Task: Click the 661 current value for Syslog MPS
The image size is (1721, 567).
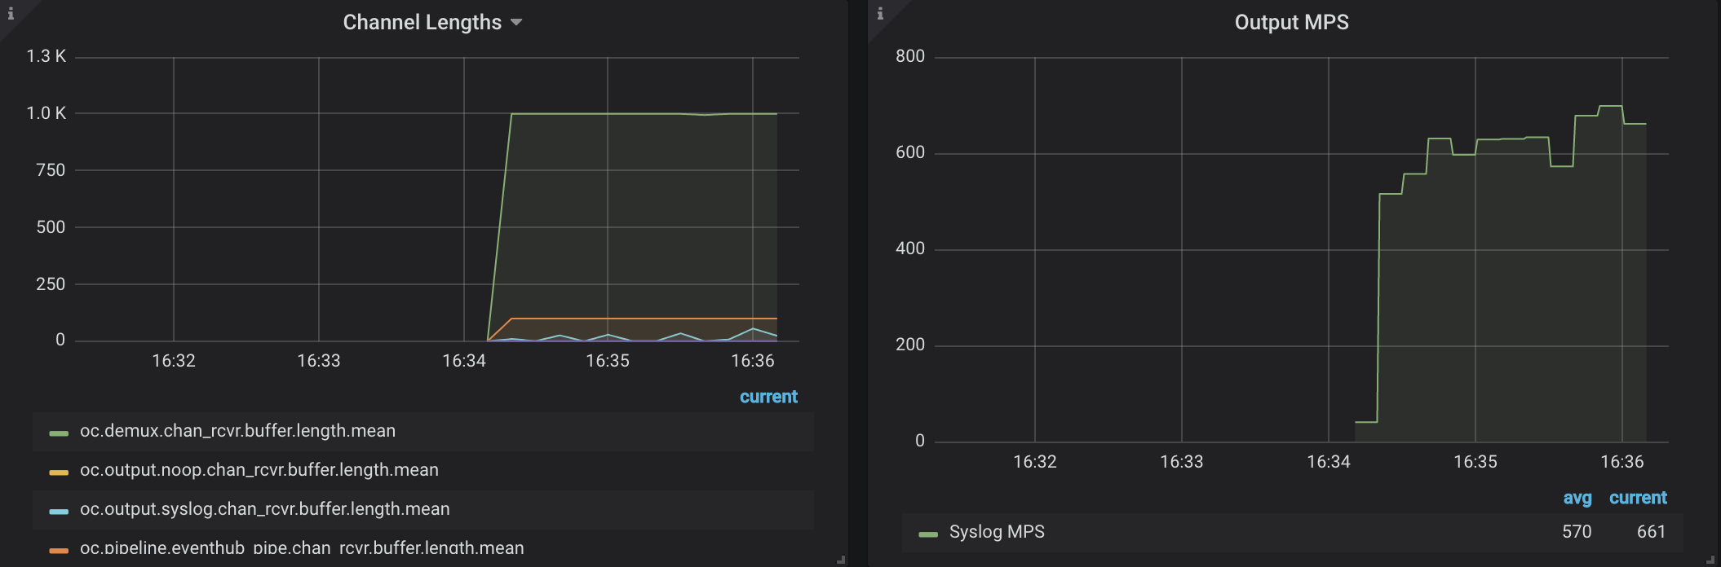Action: coord(1651,532)
